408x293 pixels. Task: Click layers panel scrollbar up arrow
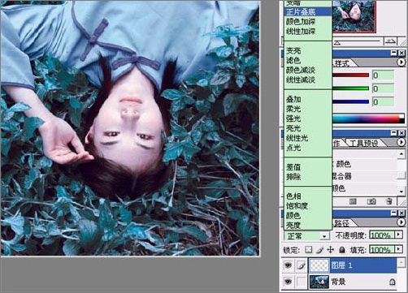(x=401, y=262)
